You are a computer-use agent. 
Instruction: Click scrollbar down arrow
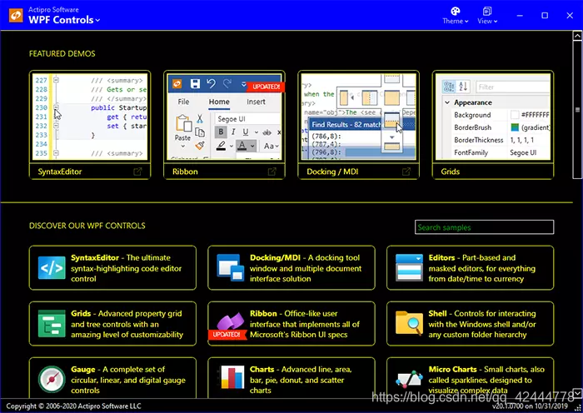(577, 393)
